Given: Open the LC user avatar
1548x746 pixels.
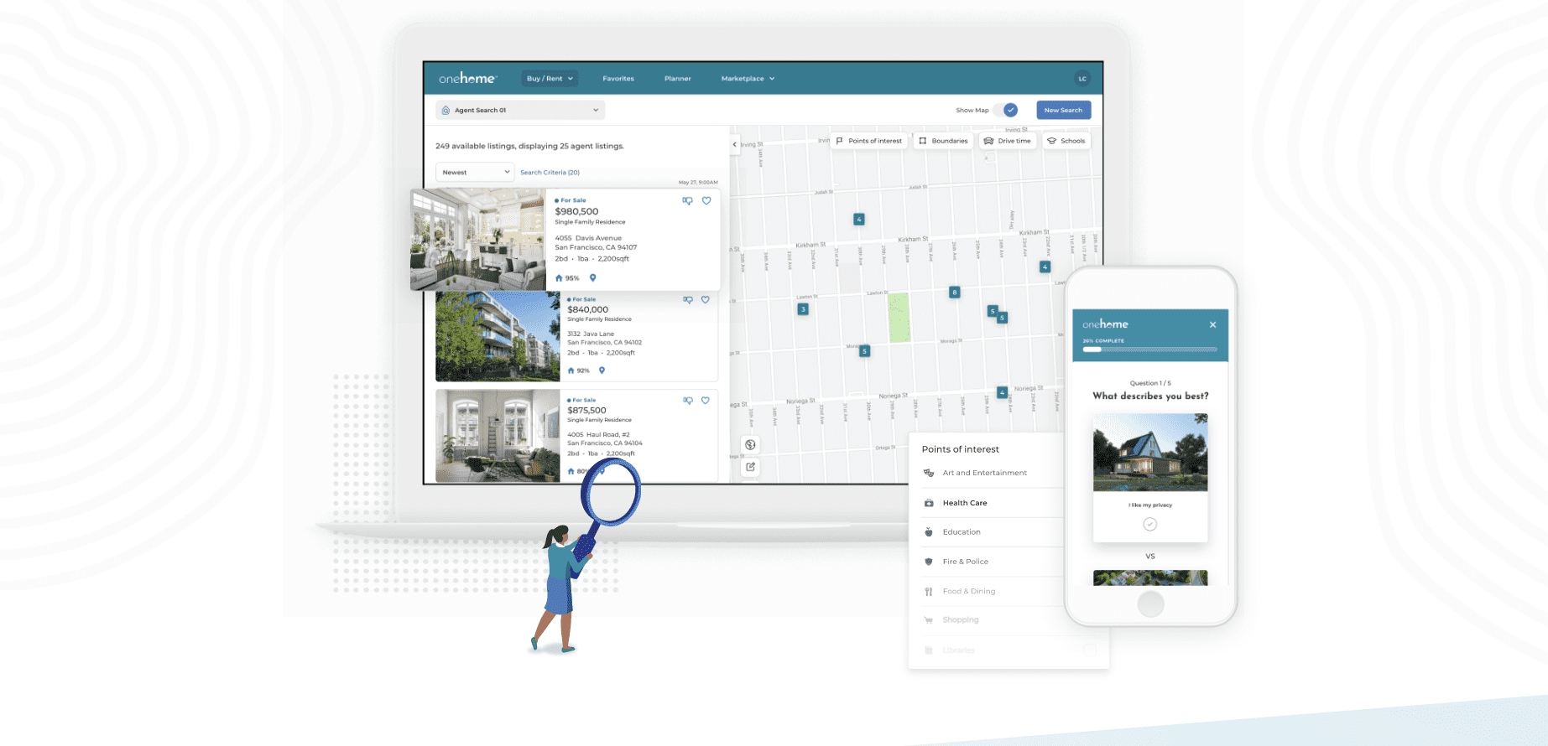Looking at the screenshot, I should coord(1082,79).
